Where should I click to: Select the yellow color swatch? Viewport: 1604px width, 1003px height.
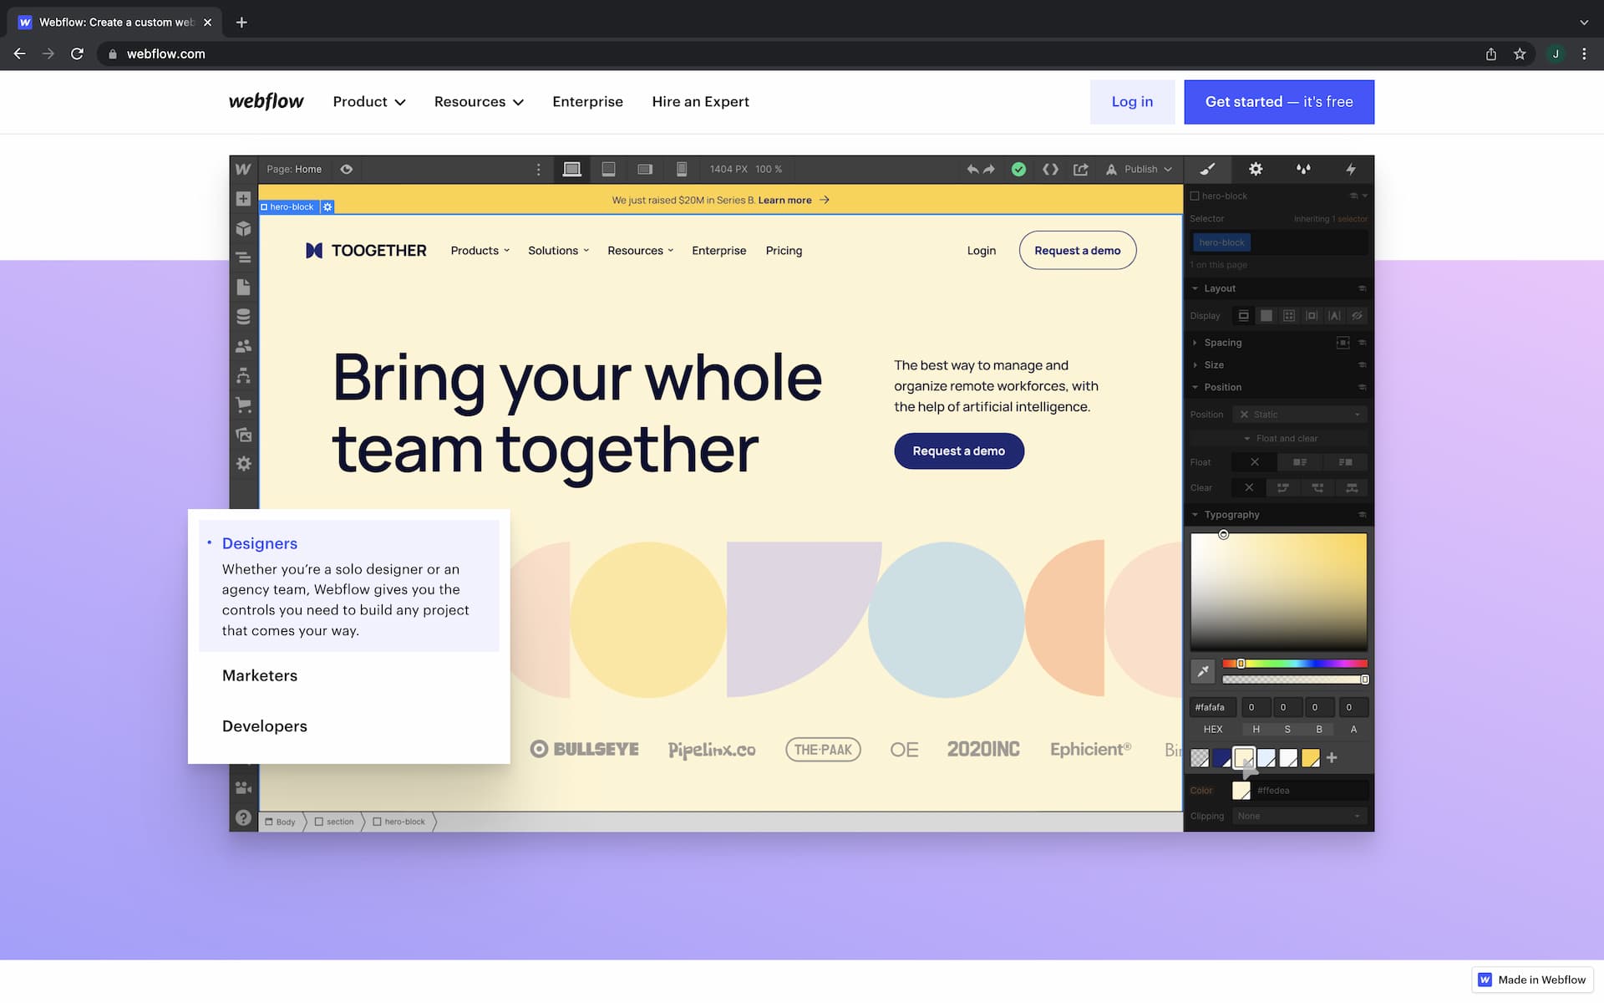pyautogui.click(x=1311, y=758)
